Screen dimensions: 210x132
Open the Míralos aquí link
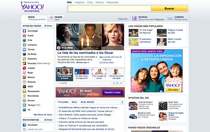click(83, 63)
